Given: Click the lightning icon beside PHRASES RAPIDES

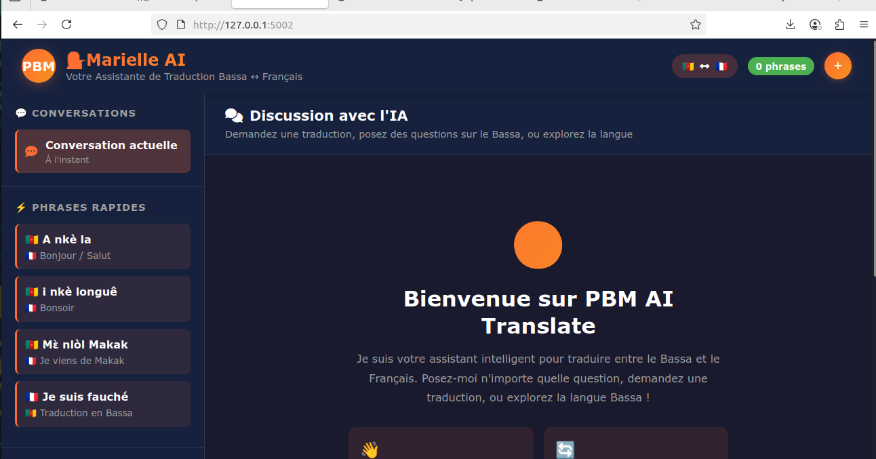Looking at the screenshot, I should (21, 207).
